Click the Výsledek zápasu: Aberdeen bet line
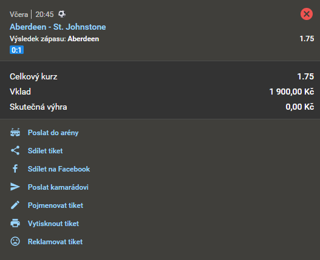 click(x=54, y=39)
